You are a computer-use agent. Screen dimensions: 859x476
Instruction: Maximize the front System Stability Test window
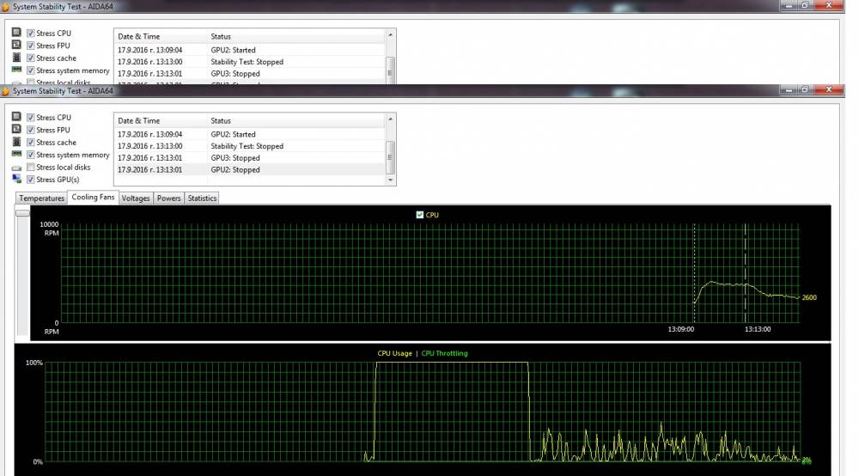click(805, 90)
